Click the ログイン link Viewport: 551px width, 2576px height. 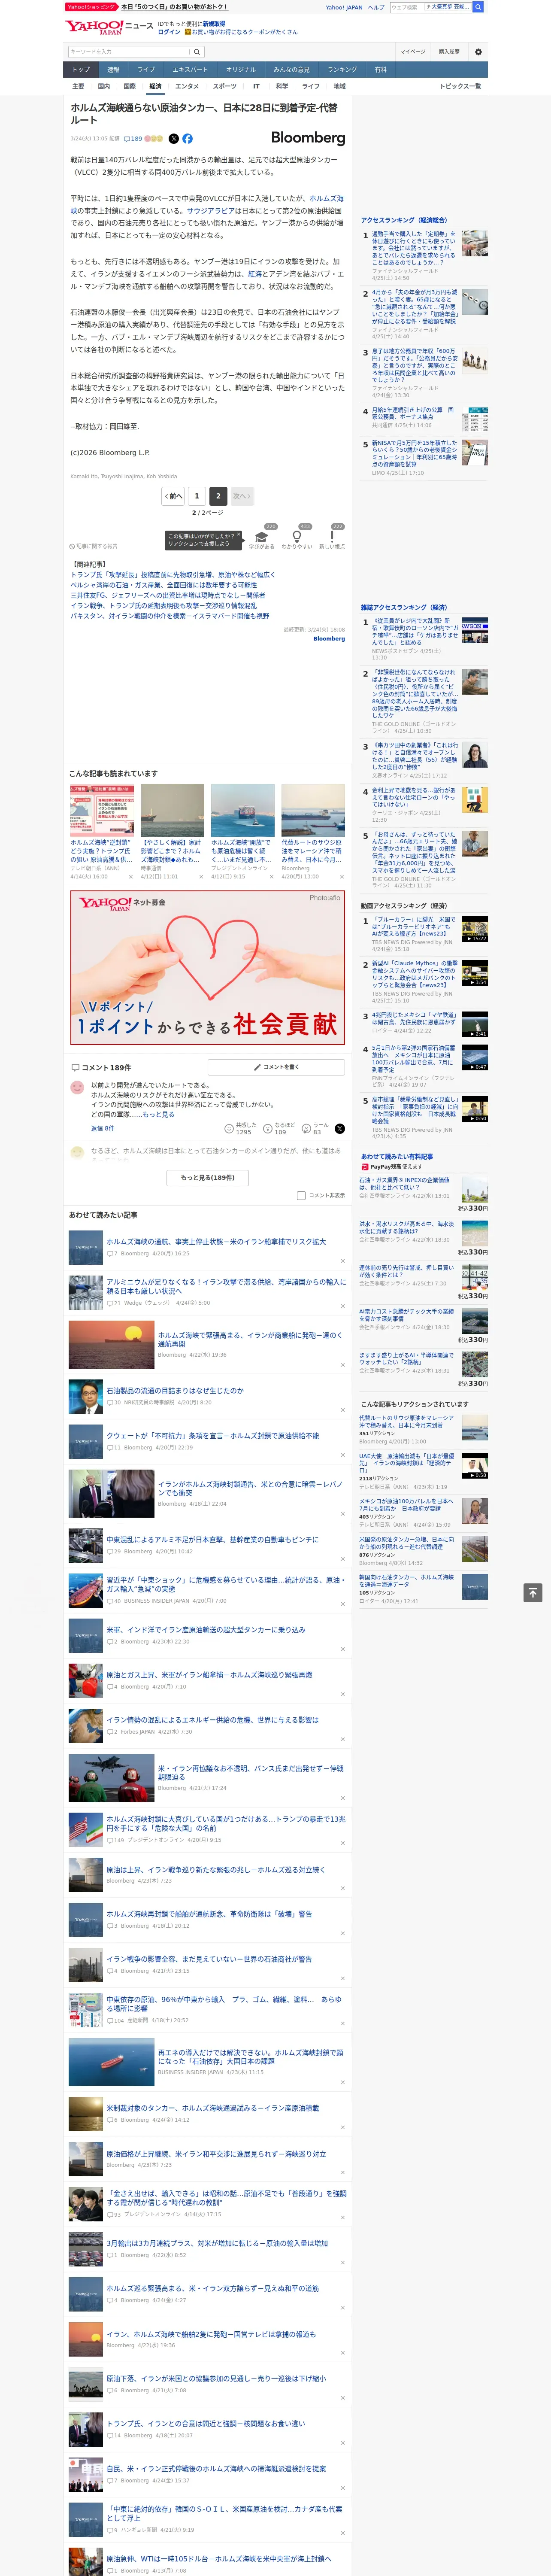169,32
